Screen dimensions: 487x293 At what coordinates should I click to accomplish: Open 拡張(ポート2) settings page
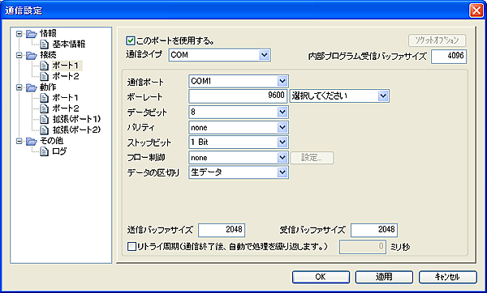coord(77,130)
